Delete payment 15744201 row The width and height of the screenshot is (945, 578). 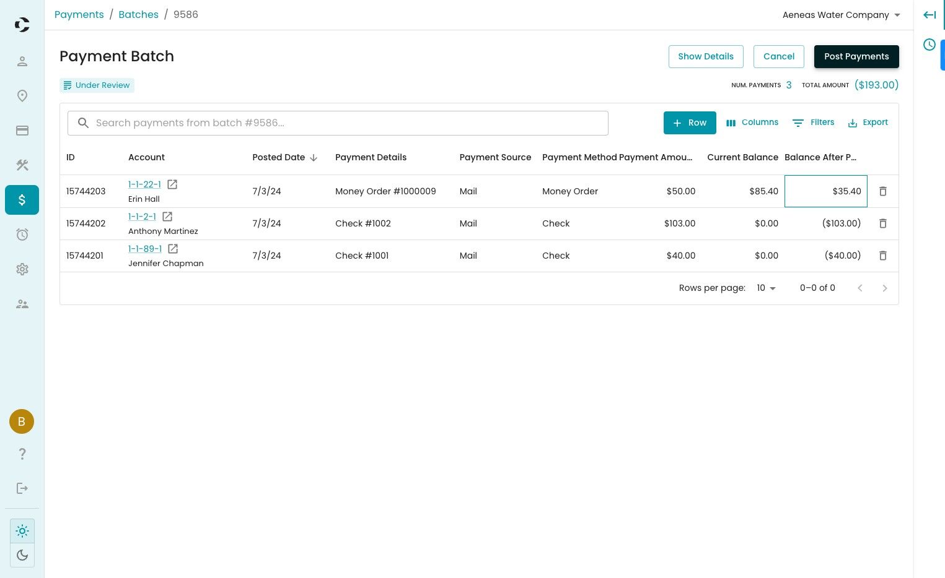[883, 256]
